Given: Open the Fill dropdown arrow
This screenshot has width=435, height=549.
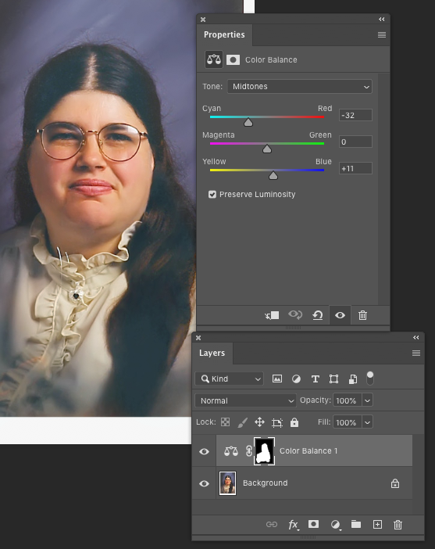Looking at the screenshot, I should click(x=367, y=422).
